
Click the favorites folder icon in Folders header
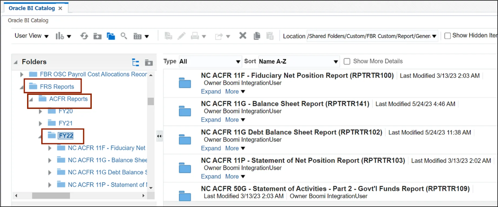[149, 63]
